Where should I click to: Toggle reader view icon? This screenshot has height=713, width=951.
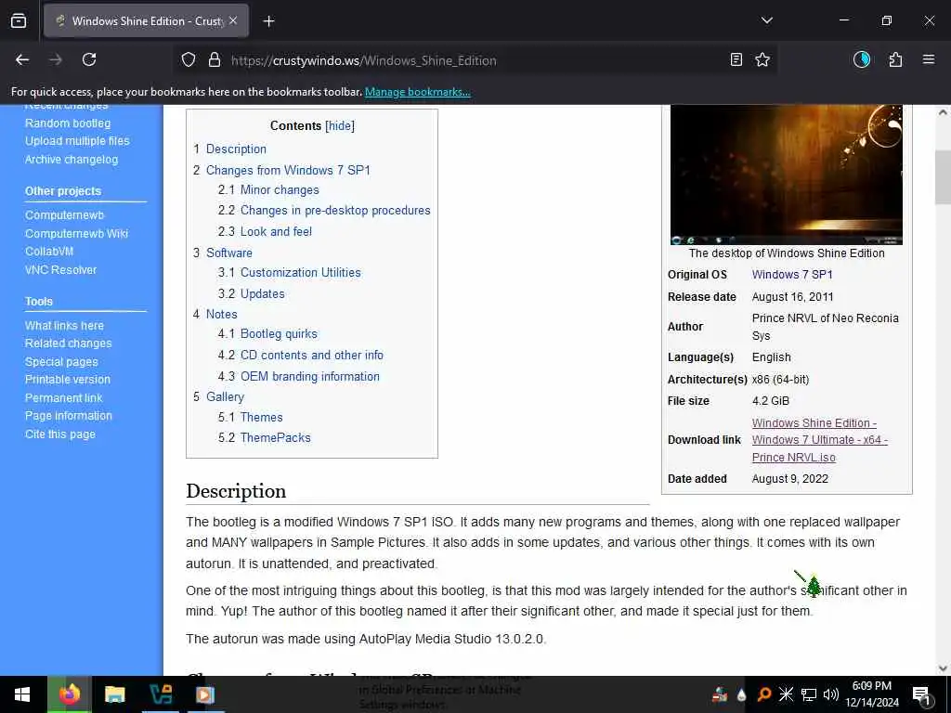coord(736,60)
